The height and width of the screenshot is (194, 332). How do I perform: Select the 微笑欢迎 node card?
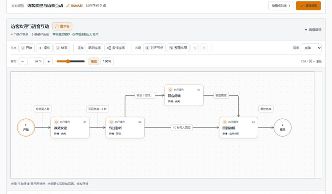[x=70, y=127]
